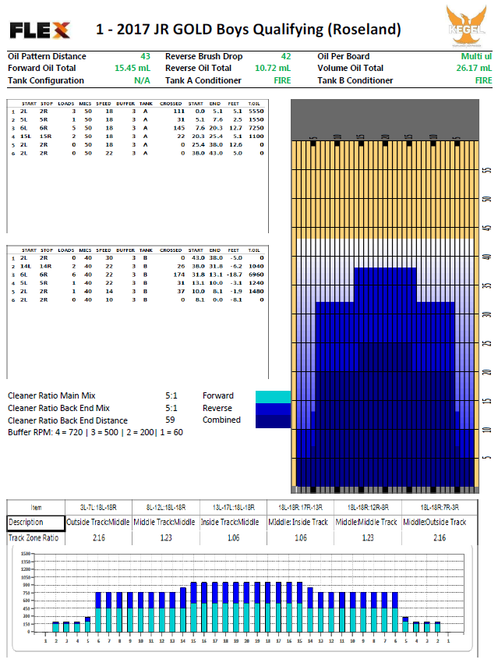The width and height of the screenshot is (498, 670).
Task: Click the 8L-12L:18L-18R column header
Action: [x=165, y=507]
